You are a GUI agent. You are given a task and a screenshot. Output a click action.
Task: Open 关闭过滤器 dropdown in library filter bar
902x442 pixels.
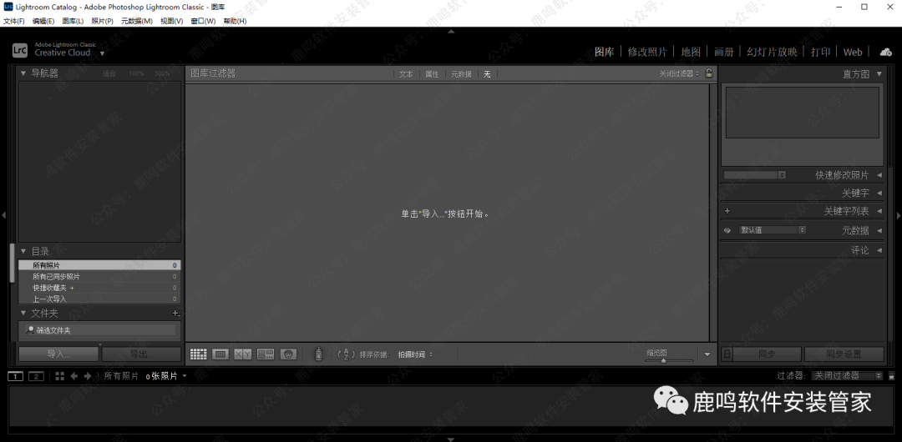[x=679, y=73]
